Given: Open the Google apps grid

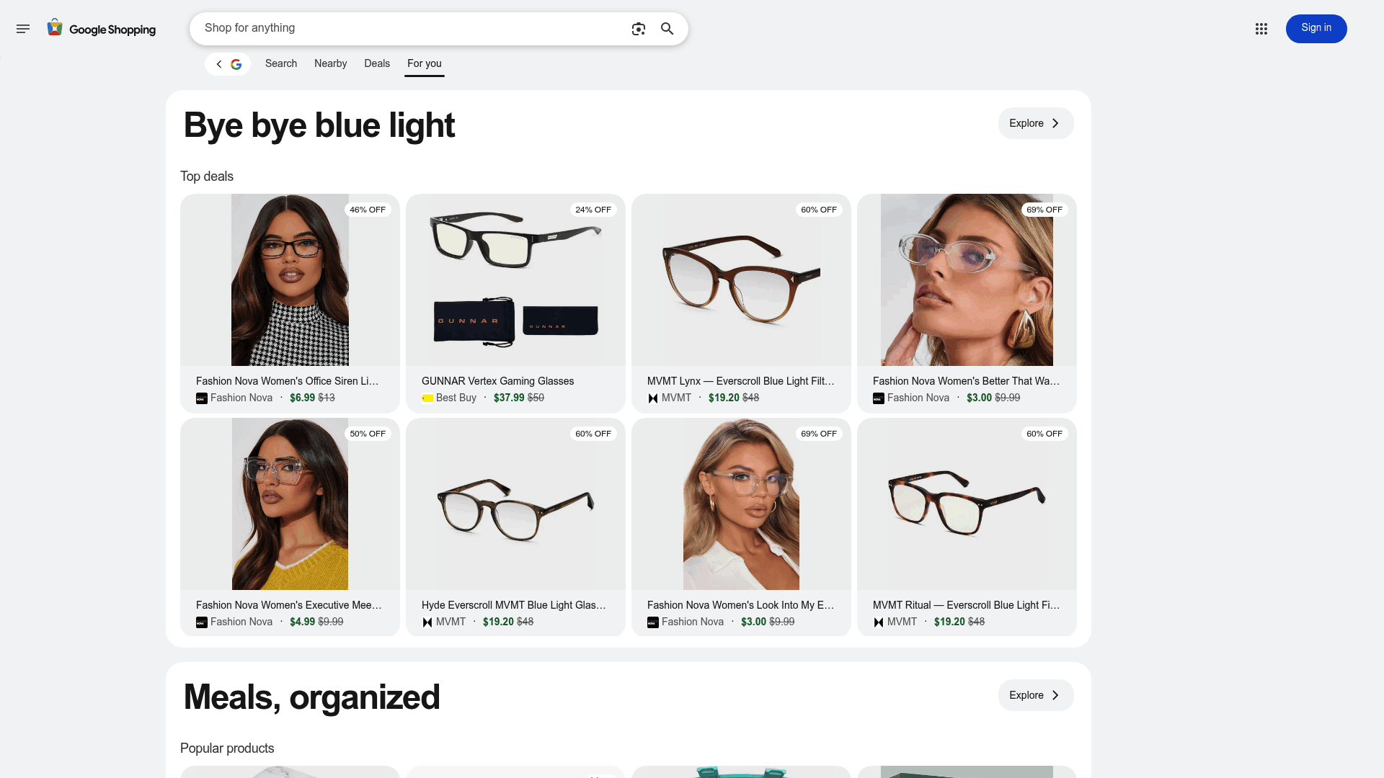Looking at the screenshot, I should point(1261,29).
